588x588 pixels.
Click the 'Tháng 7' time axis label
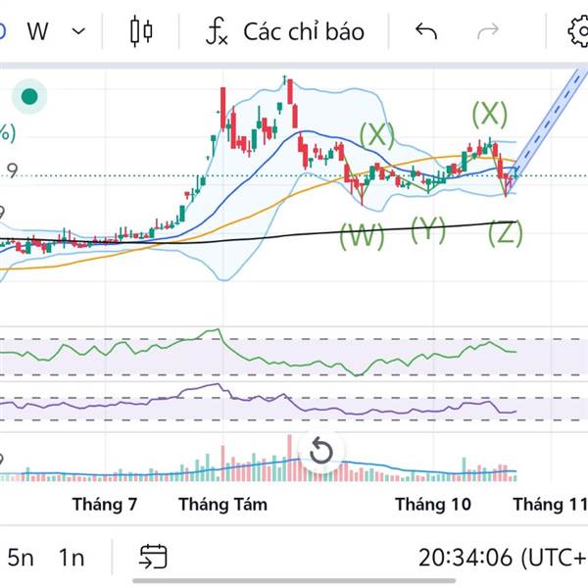click(x=105, y=504)
